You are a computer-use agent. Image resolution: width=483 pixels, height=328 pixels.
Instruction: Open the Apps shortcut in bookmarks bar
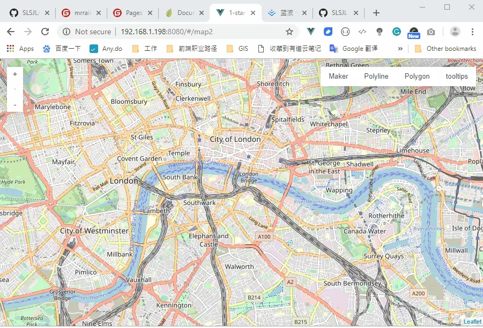click(20, 49)
